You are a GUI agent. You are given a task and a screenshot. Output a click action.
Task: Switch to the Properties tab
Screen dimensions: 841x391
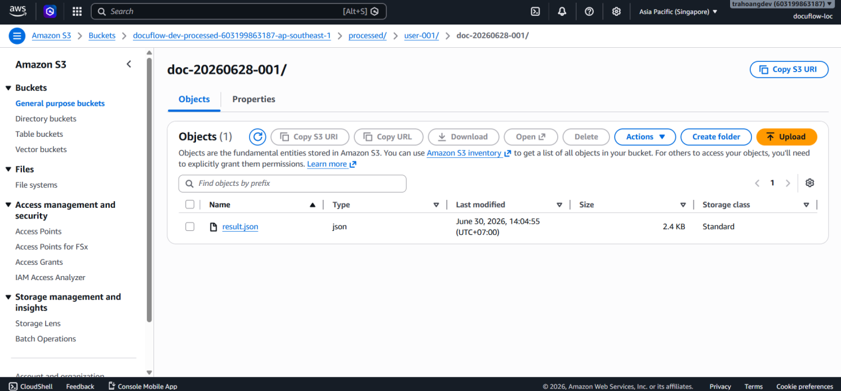(254, 99)
